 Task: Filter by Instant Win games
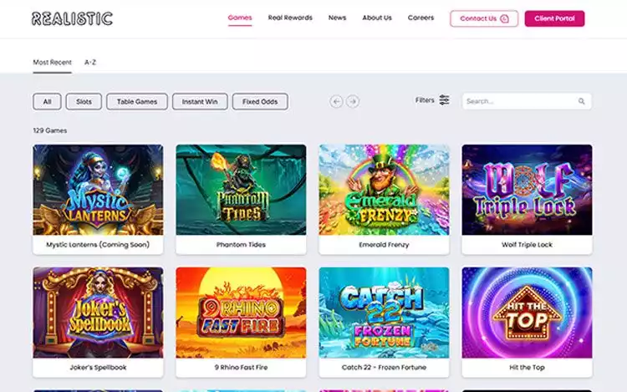(200, 102)
